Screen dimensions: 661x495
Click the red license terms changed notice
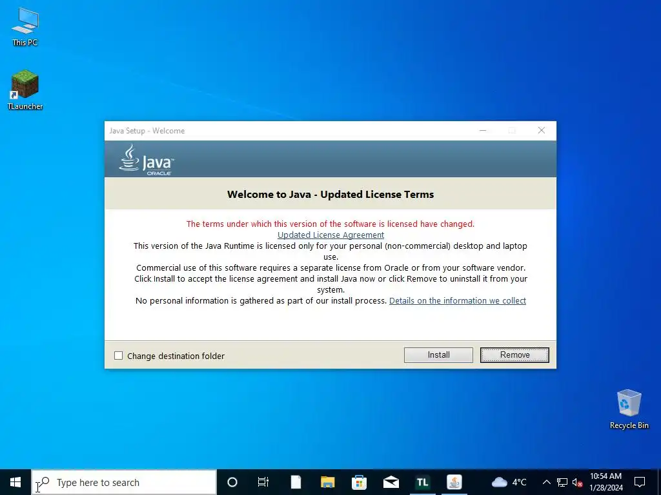(330, 224)
